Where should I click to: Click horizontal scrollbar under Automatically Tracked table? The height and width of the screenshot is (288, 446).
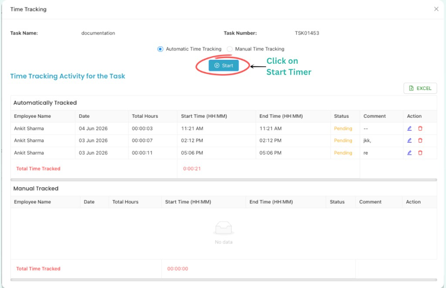tap(223, 180)
